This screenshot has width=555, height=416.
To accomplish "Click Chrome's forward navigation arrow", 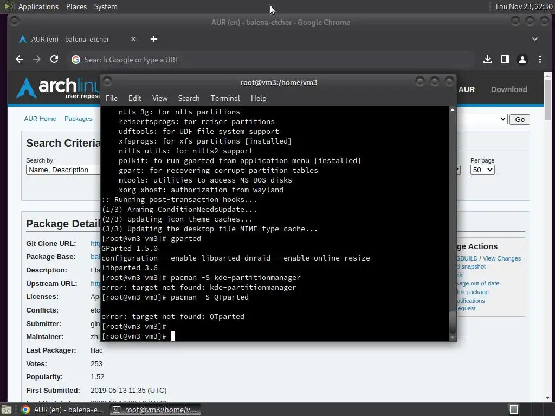I will click(37, 60).
